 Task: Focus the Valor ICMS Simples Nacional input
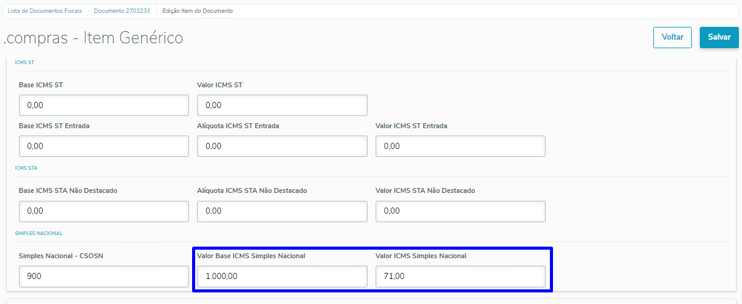[x=460, y=277]
